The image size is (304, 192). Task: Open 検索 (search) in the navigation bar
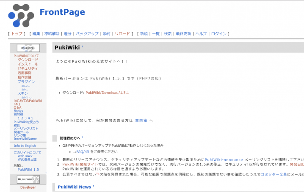click(168, 34)
